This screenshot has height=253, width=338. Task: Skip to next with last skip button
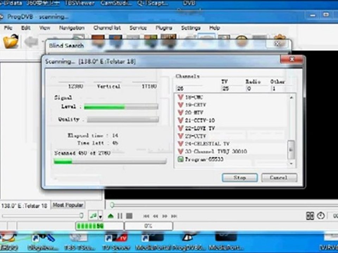pos(174,216)
